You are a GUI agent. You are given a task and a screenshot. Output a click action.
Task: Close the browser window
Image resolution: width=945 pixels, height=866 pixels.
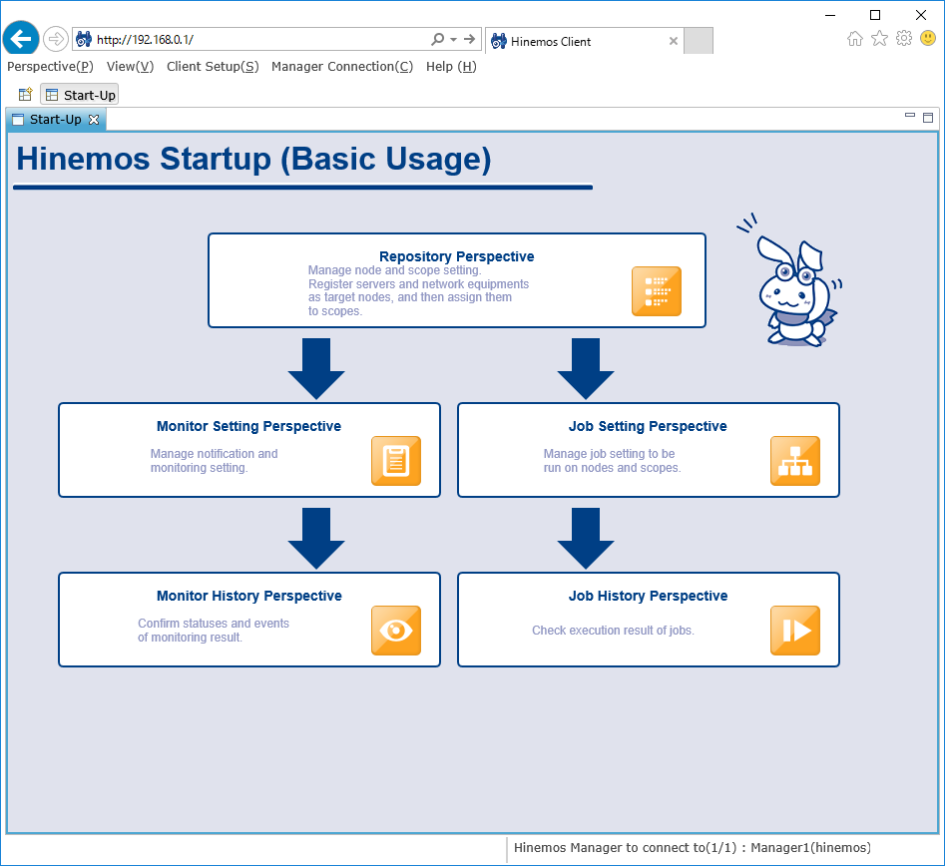click(921, 15)
